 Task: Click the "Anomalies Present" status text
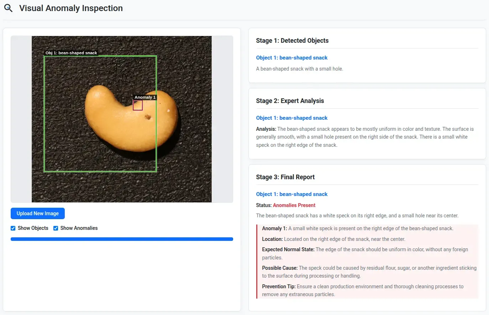[294, 205]
